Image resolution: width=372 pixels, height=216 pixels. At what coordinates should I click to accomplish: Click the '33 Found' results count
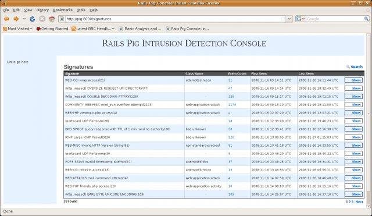coord(70,201)
